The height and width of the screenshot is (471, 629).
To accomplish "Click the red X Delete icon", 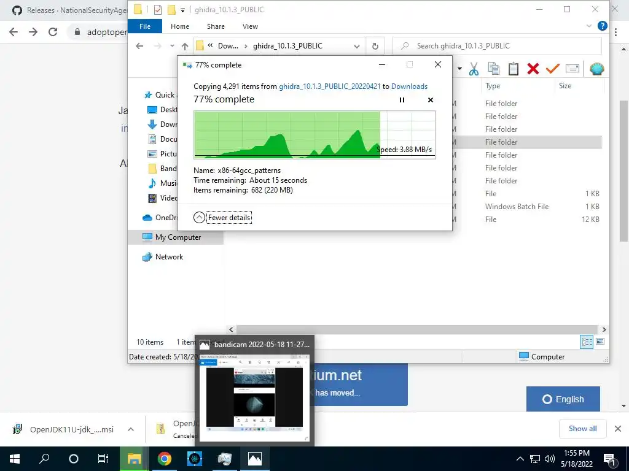I will point(533,69).
